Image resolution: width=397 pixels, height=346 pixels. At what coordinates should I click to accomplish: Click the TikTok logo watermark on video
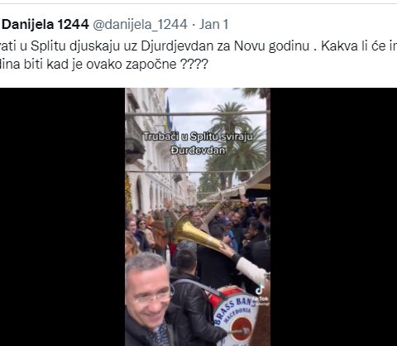coord(260,291)
